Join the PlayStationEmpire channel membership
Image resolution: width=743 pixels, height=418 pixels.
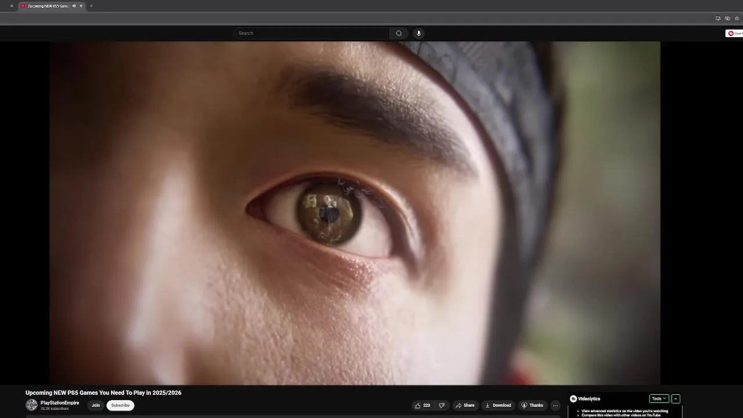[x=96, y=405]
